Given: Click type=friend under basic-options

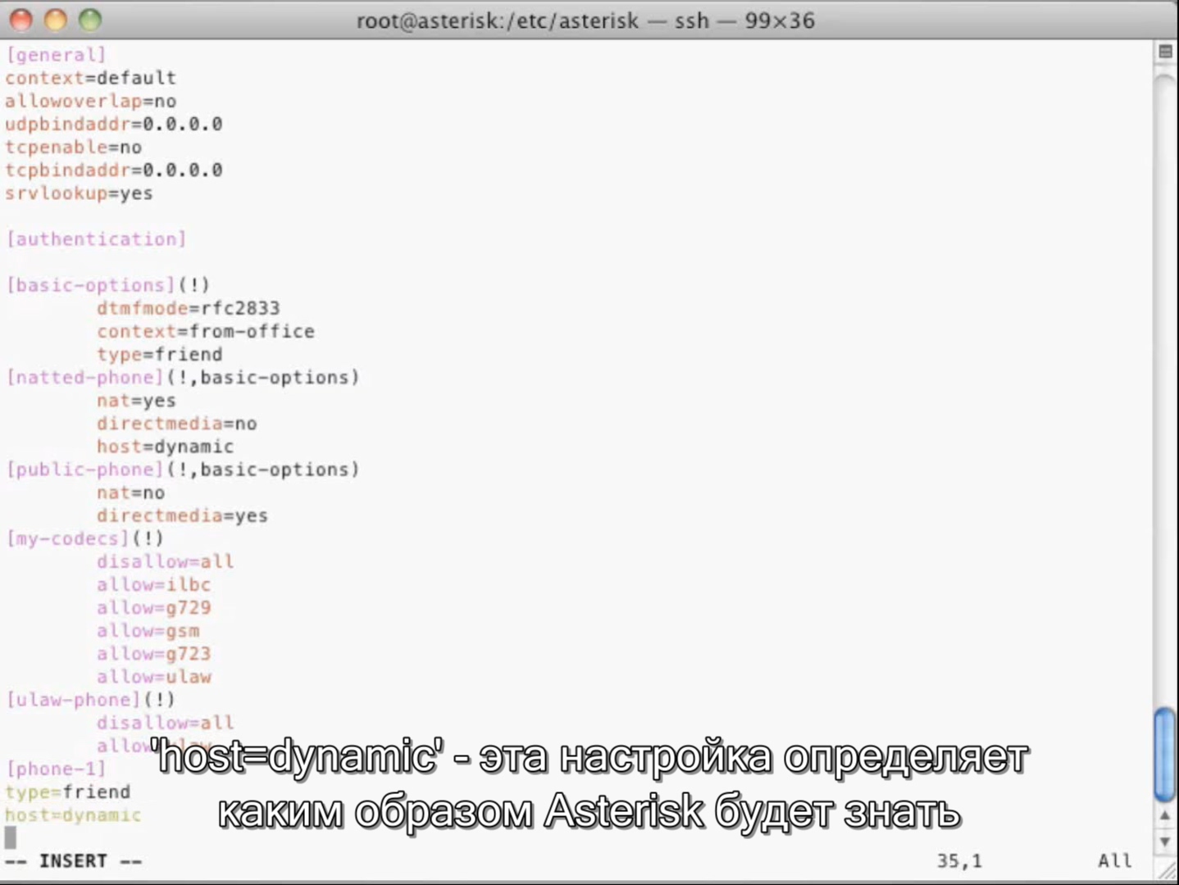Looking at the screenshot, I should pyautogui.click(x=160, y=354).
